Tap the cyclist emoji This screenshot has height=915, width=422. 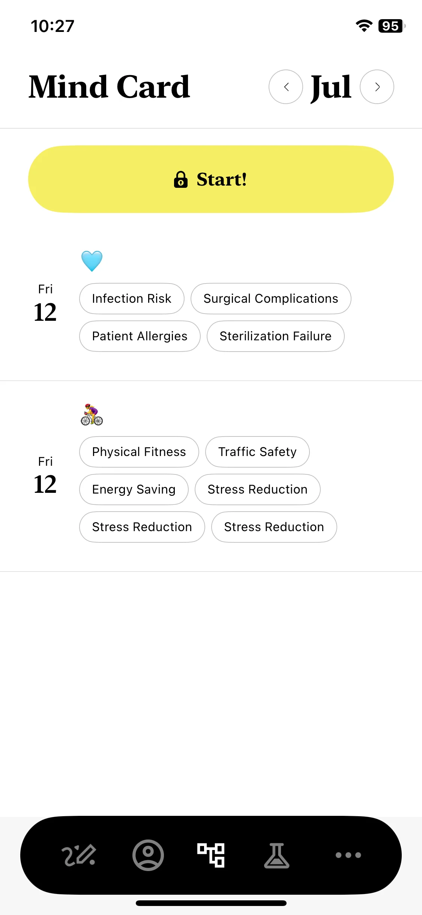[x=92, y=415]
